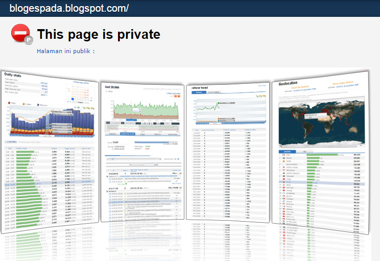Open the Geolocation world map thumbnail
The height and width of the screenshot is (261, 380).
[322, 122]
